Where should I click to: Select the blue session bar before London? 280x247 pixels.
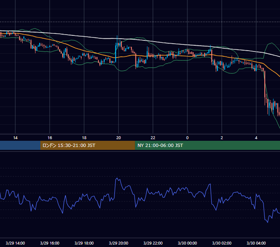coord(20,145)
